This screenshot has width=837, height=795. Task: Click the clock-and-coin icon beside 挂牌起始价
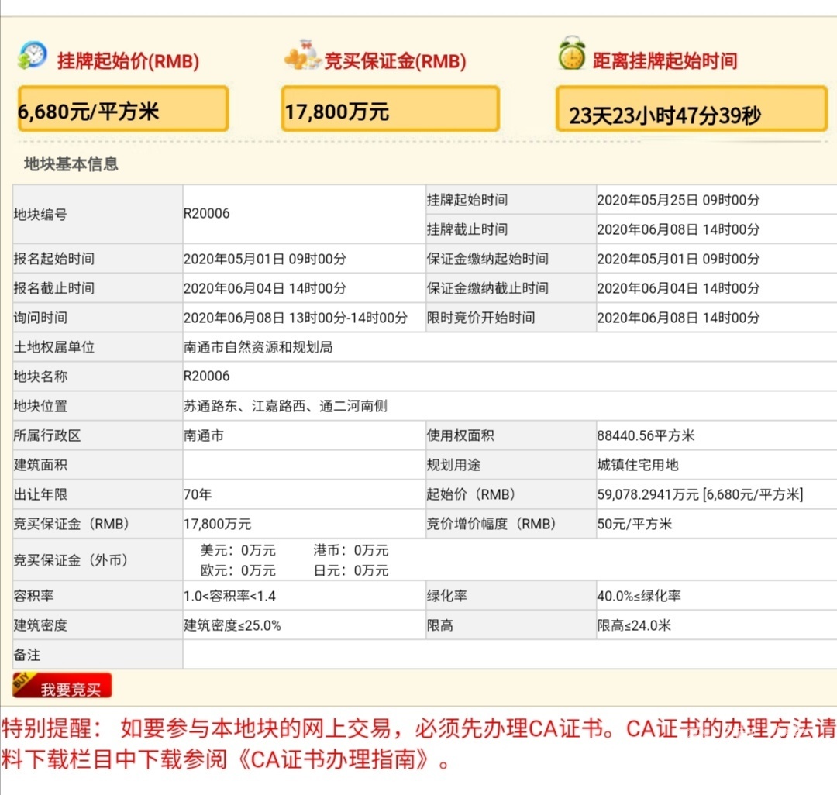point(33,57)
